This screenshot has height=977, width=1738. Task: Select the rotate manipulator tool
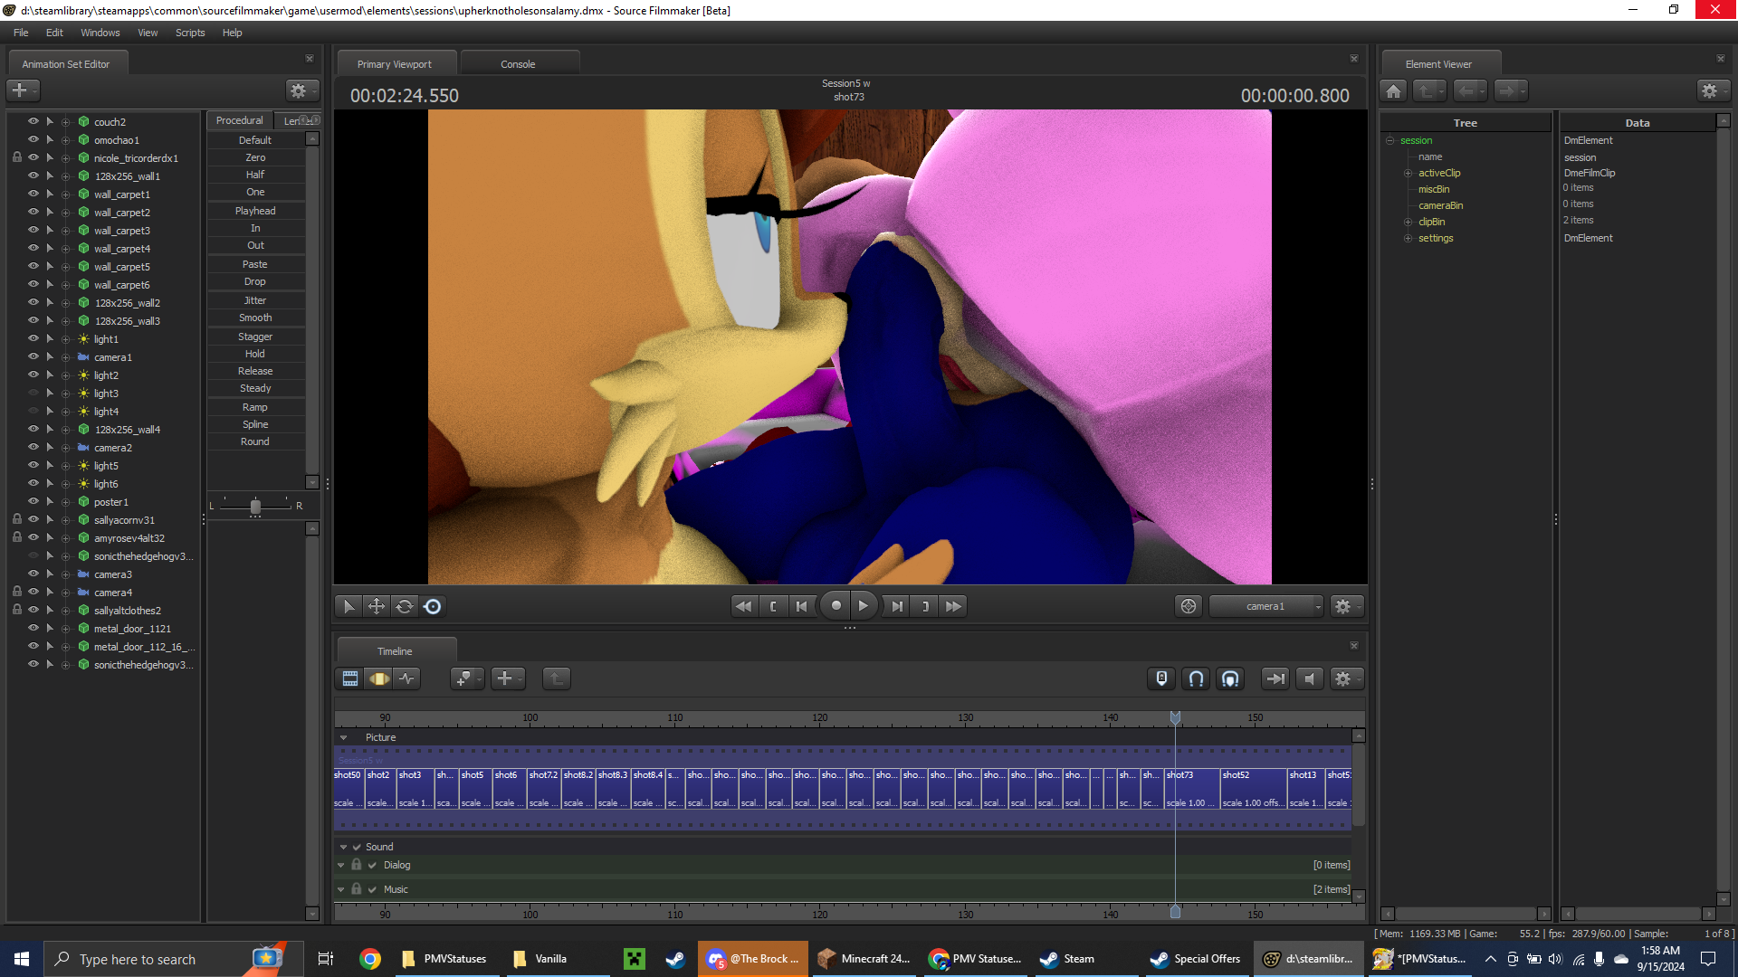pos(405,606)
